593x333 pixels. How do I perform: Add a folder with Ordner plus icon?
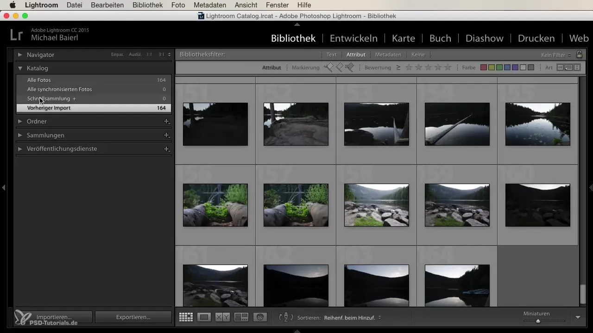(166, 121)
